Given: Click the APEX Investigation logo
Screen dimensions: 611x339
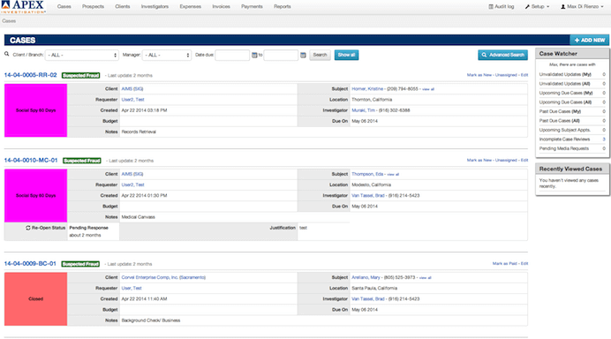Looking at the screenshot, I should click(x=23, y=7).
